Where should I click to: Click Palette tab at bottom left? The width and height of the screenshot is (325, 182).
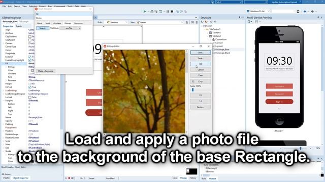tap(7, 178)
